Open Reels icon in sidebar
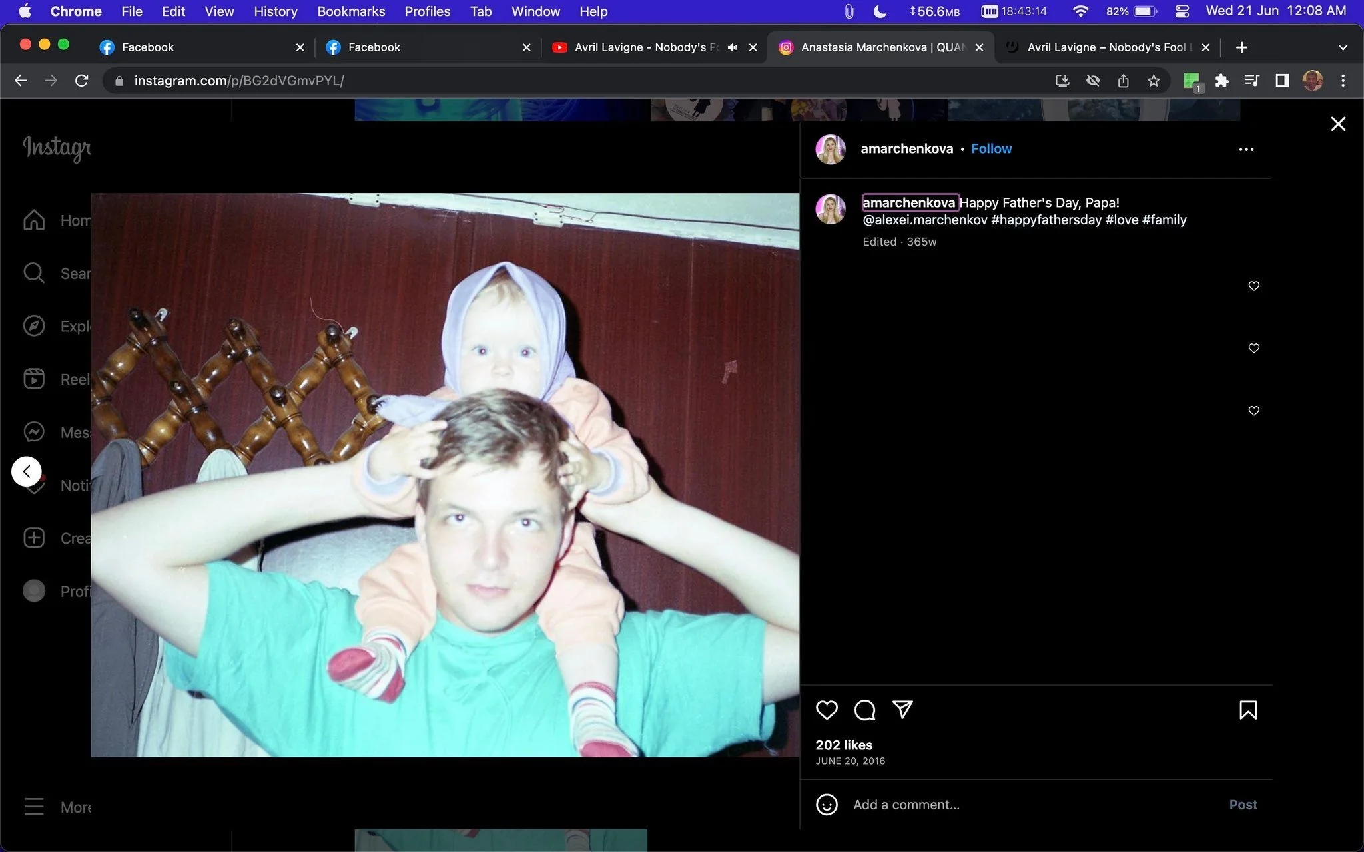 pyautogui.click(x=34, y=379)
